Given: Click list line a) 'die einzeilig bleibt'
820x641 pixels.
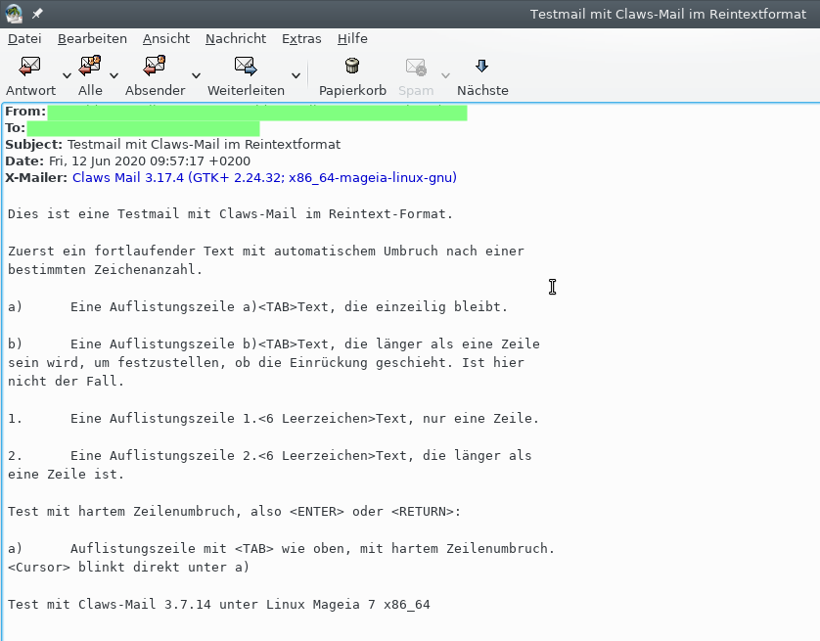Looking at the screenshot, I should tap(257, 307).
